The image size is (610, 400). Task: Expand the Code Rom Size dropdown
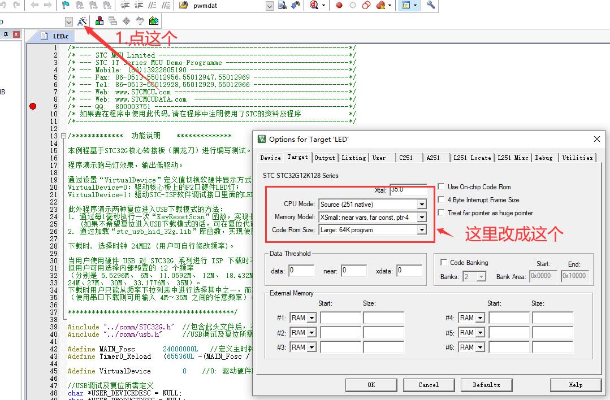tap(422, 231)
